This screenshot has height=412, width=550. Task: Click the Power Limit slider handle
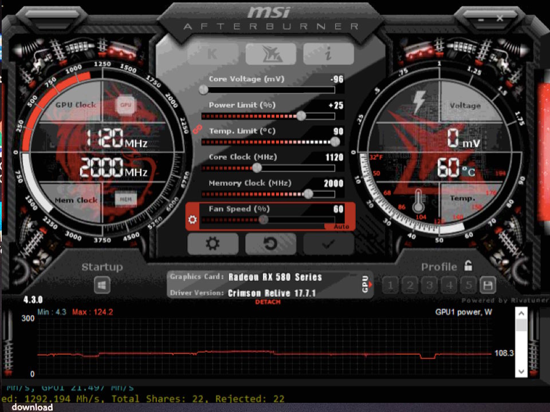tap(301, 116)
